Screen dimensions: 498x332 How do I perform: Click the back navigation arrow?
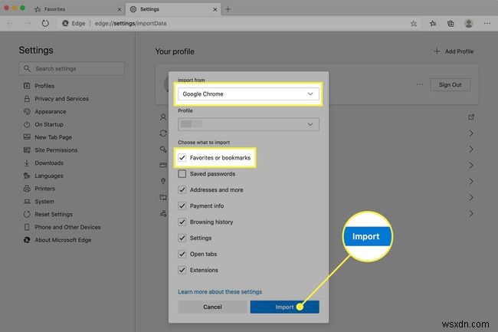[10, 23]
